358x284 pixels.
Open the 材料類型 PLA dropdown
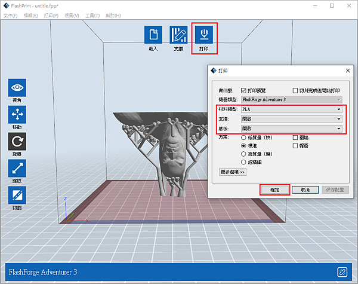(x=292, y=109)
